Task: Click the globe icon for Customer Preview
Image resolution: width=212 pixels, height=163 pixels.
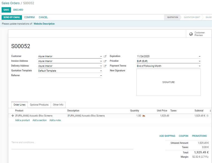Action: point(191,34)
